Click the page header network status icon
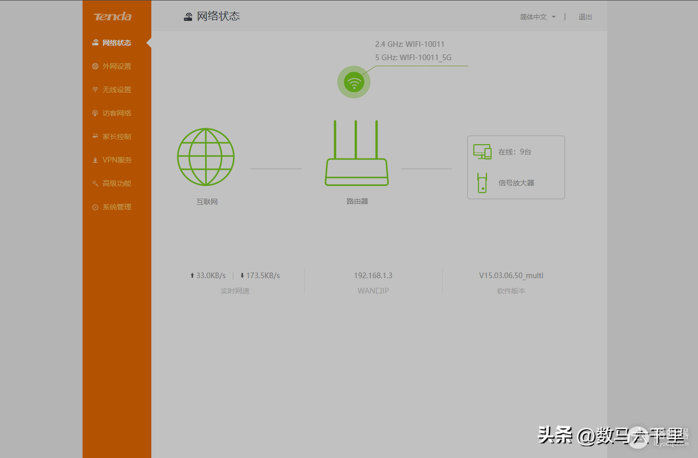Screen dimensions: 698x458 coord(189,17)
